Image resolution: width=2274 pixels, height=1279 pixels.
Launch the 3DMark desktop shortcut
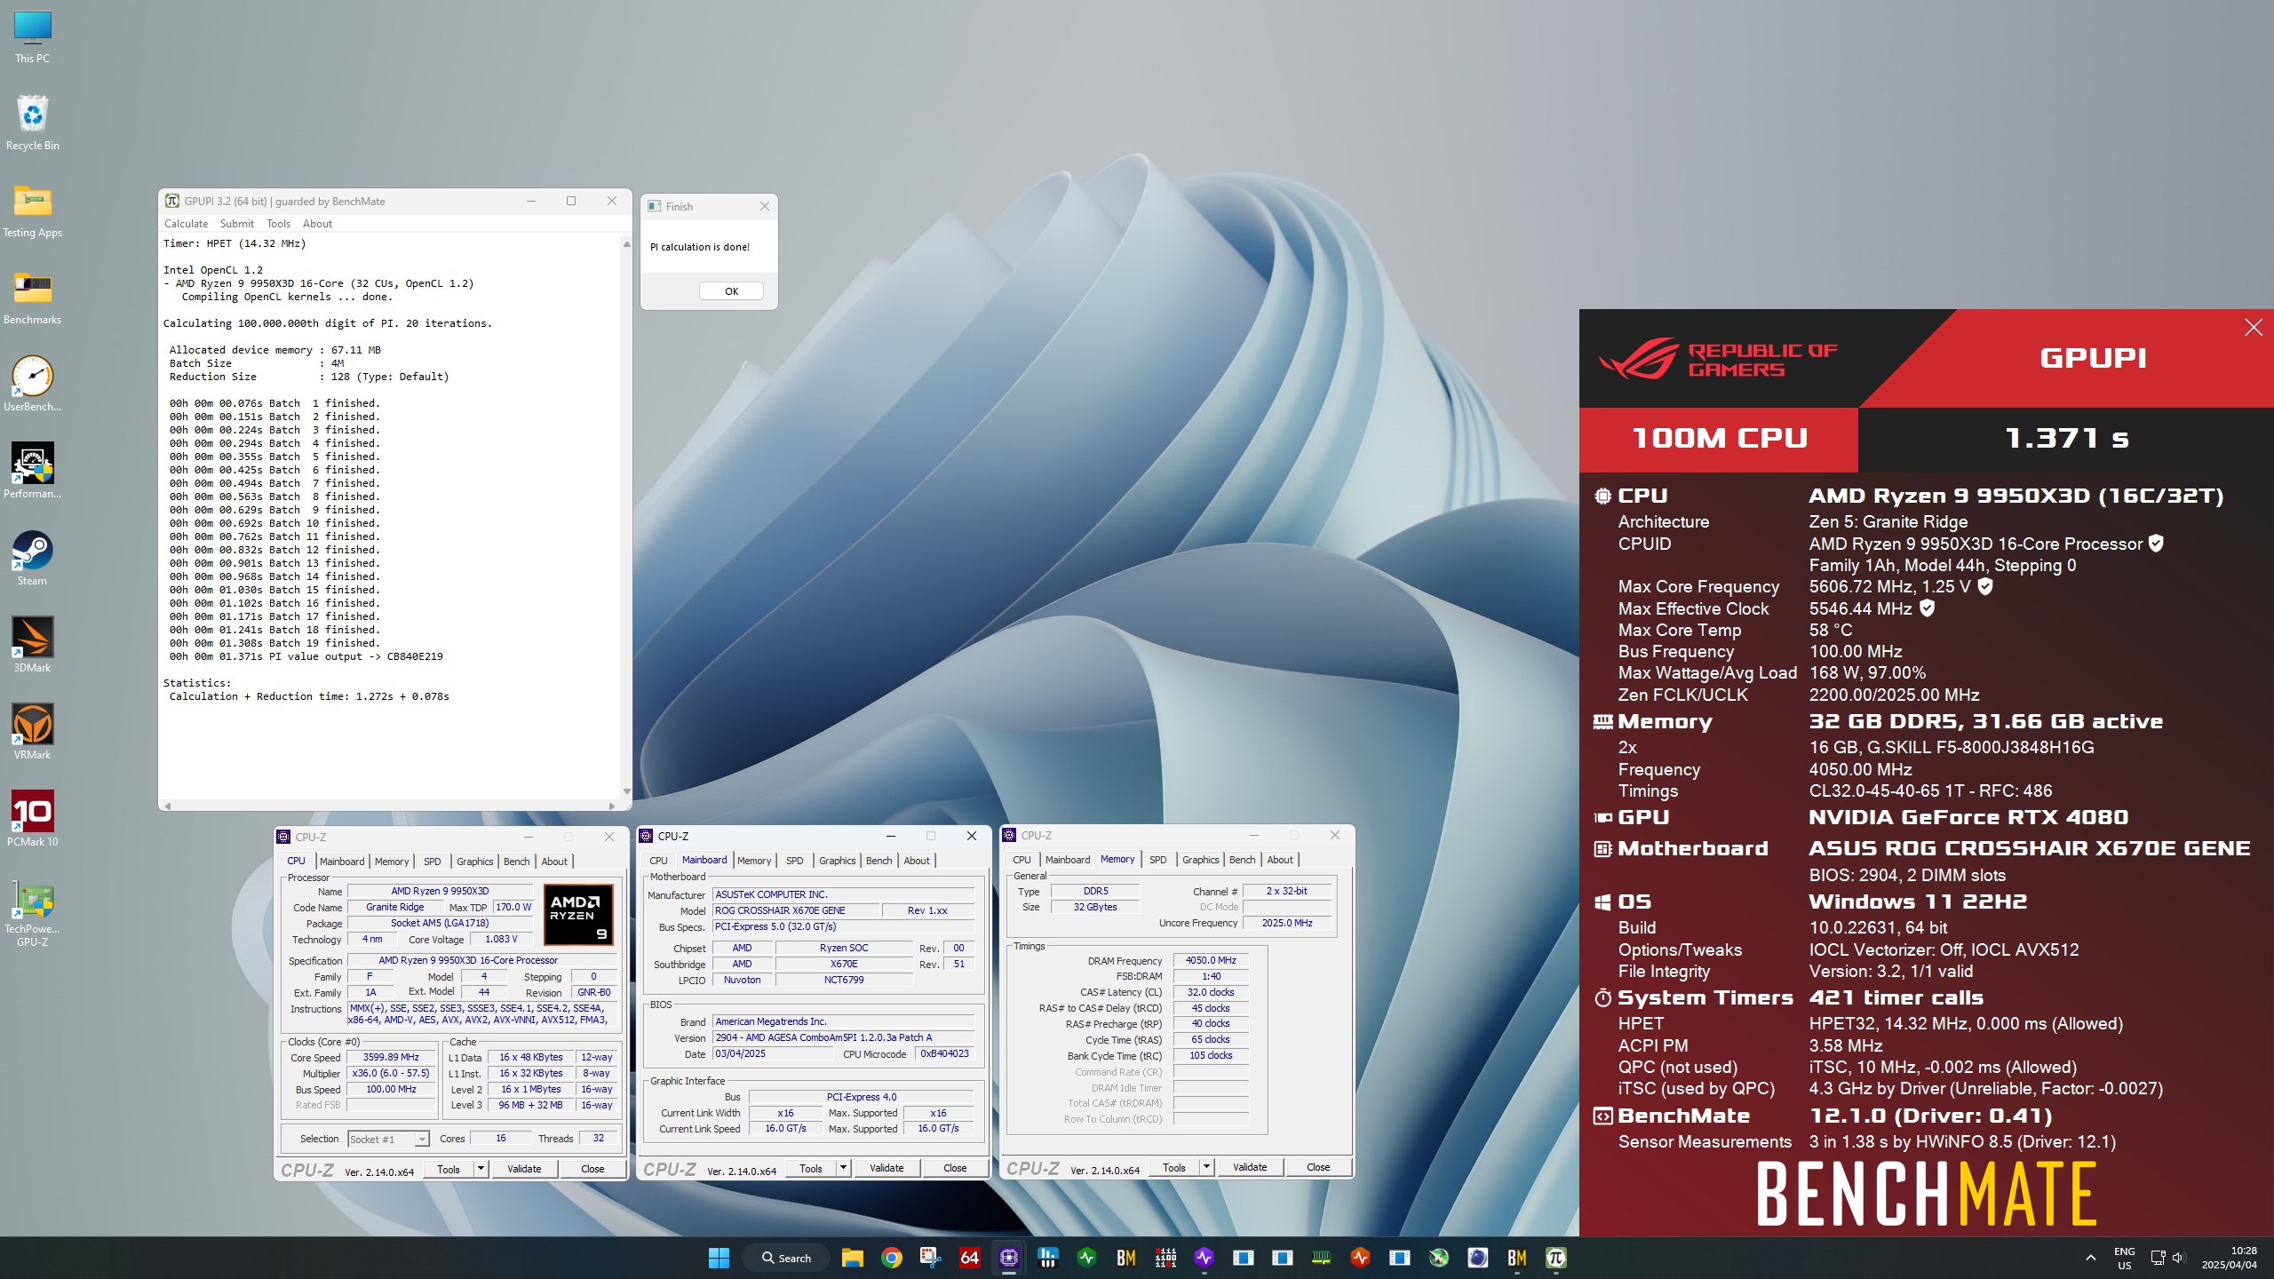pyautogui.click(x=32, y=646)
